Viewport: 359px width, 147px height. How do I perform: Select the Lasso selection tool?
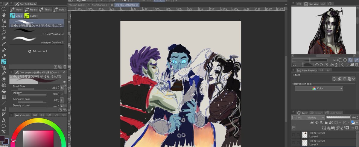[4, 32]
